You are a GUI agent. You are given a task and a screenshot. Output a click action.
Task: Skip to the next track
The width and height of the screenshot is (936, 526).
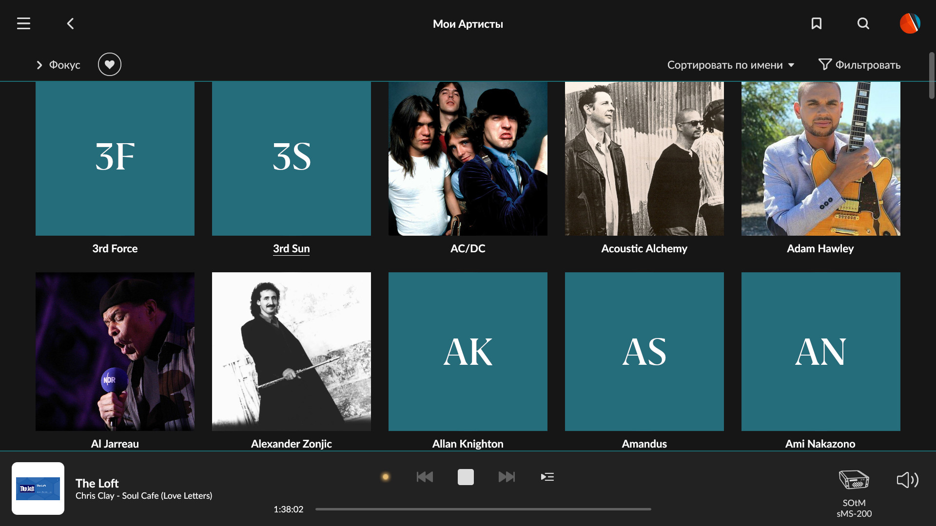click(x=507, y=477)
